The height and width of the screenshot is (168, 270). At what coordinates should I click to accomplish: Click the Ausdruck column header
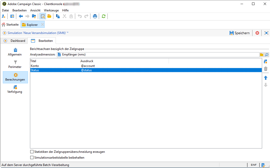tap(124, 61)
